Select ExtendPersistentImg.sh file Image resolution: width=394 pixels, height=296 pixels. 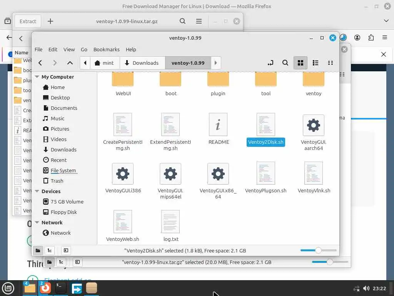pos(170,132)
